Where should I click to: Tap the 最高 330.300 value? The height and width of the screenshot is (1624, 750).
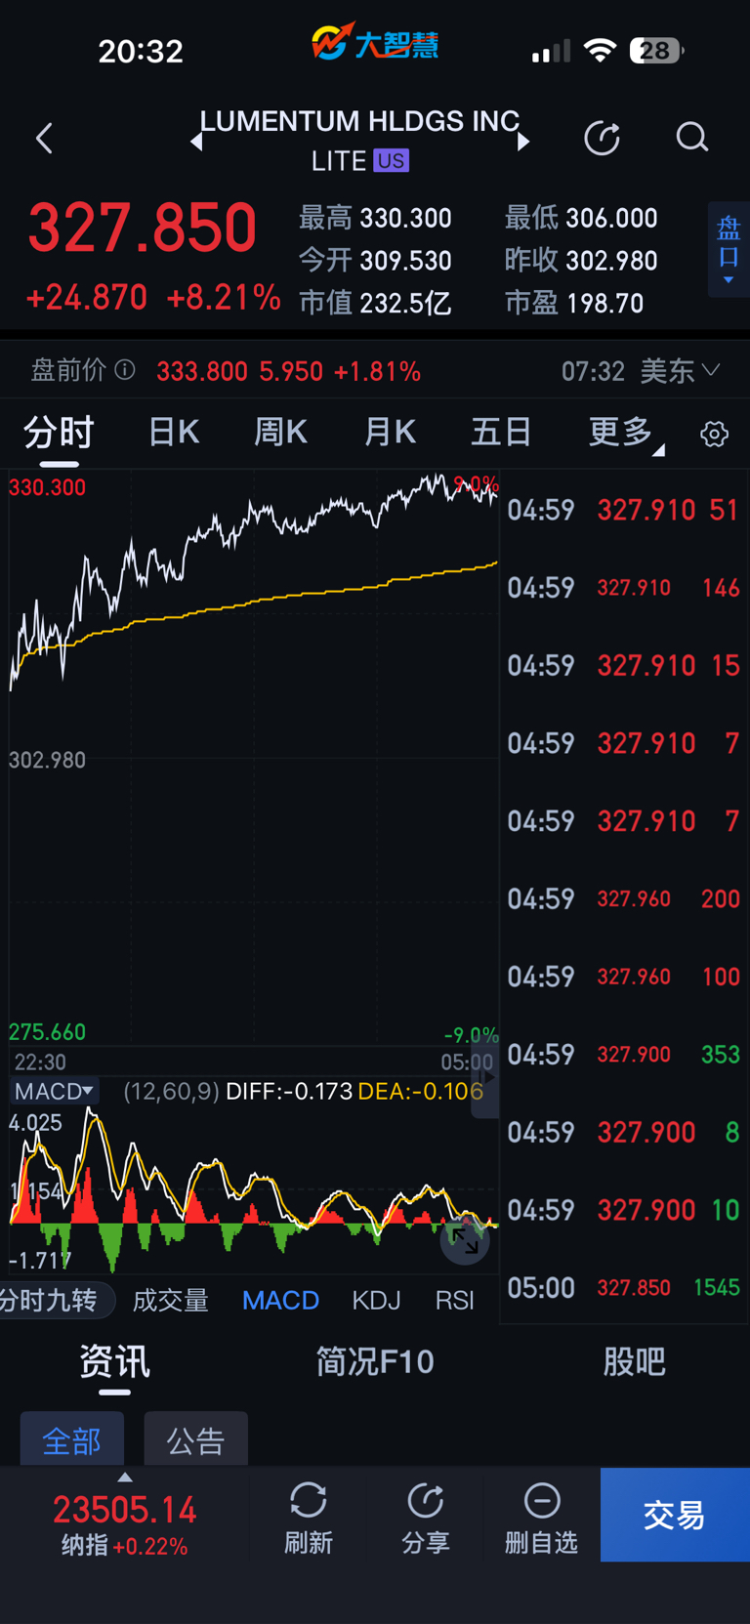[x=405, y=218]
